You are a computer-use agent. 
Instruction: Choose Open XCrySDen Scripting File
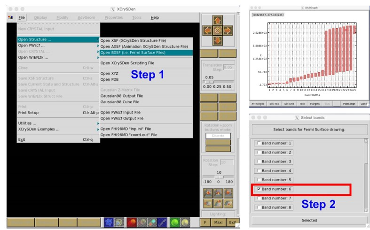[x=146, y=63]
